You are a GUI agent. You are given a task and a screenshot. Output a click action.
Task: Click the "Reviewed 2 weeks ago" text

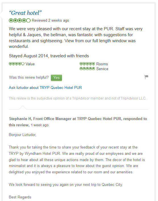pos(50,20)
